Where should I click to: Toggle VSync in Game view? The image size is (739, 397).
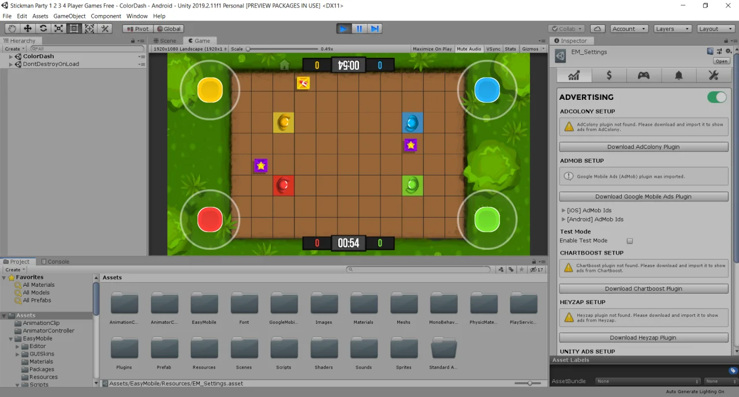493,49
